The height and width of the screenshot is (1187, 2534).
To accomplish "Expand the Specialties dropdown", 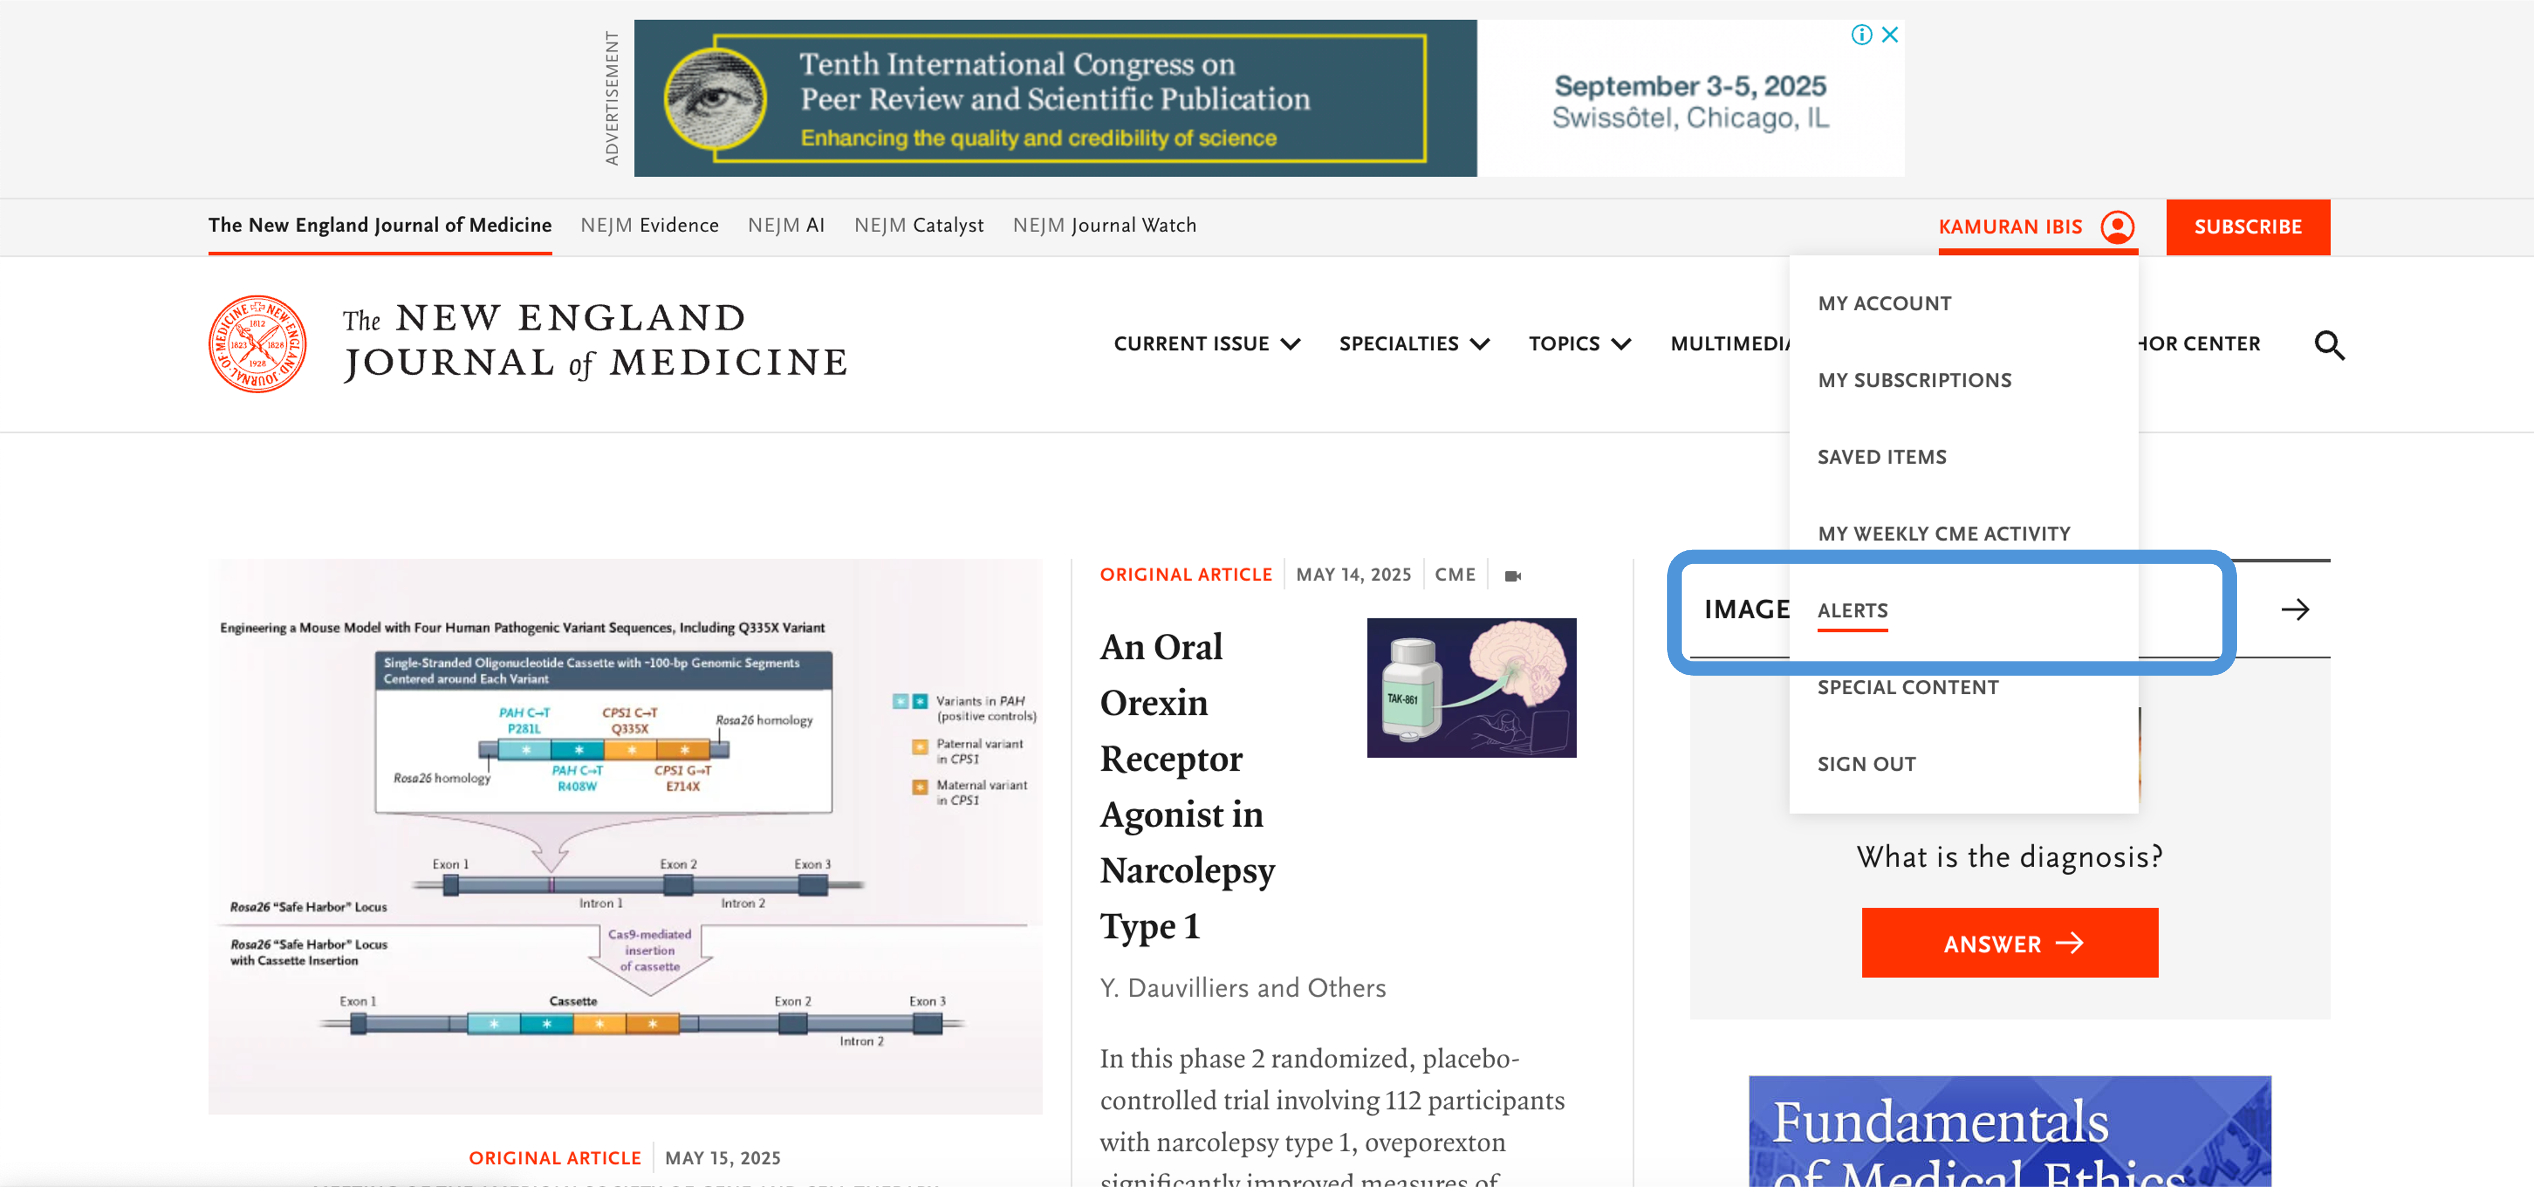I will click(x=1414, y=343).
